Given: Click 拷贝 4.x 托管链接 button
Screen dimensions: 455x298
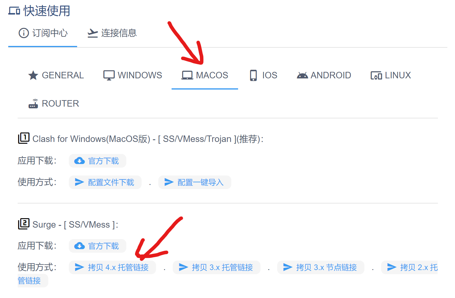Looking at the screenshot, I should pos(112,267).
